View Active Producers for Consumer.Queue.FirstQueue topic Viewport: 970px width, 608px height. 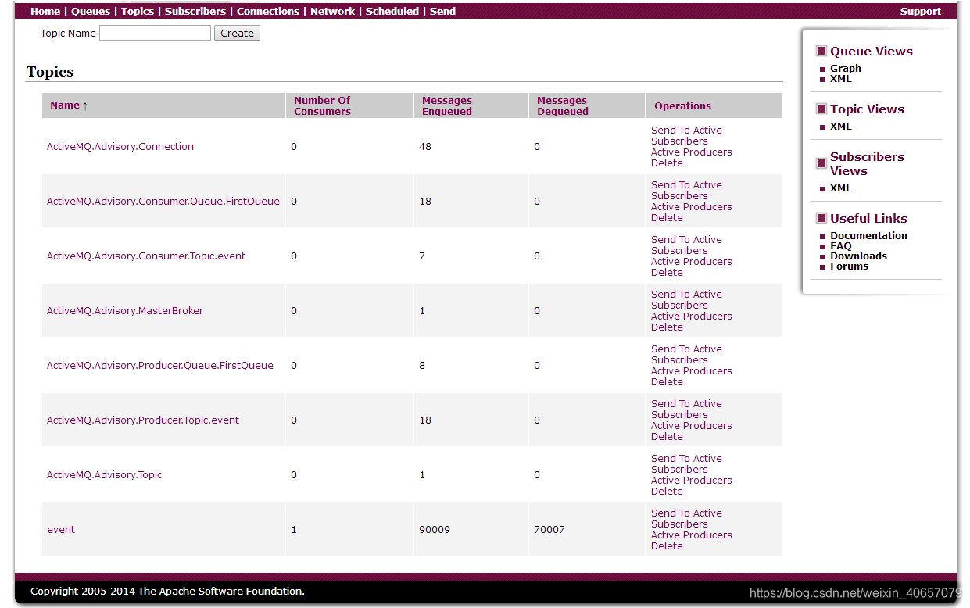(x=692, y=207)
